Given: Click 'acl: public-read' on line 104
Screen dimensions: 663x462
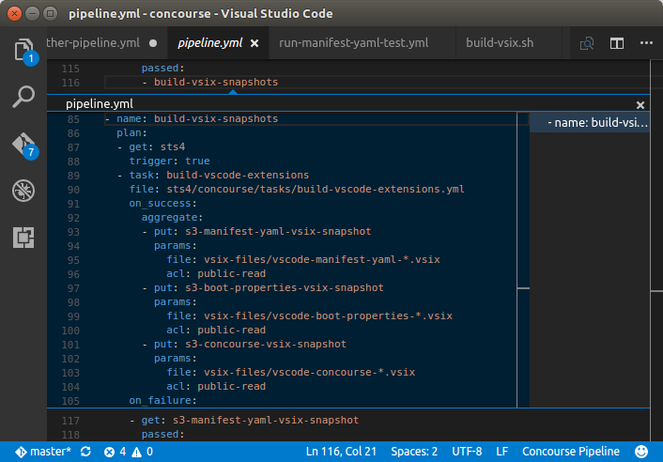Looking at the screenshot, I should (x=216, y=386).
